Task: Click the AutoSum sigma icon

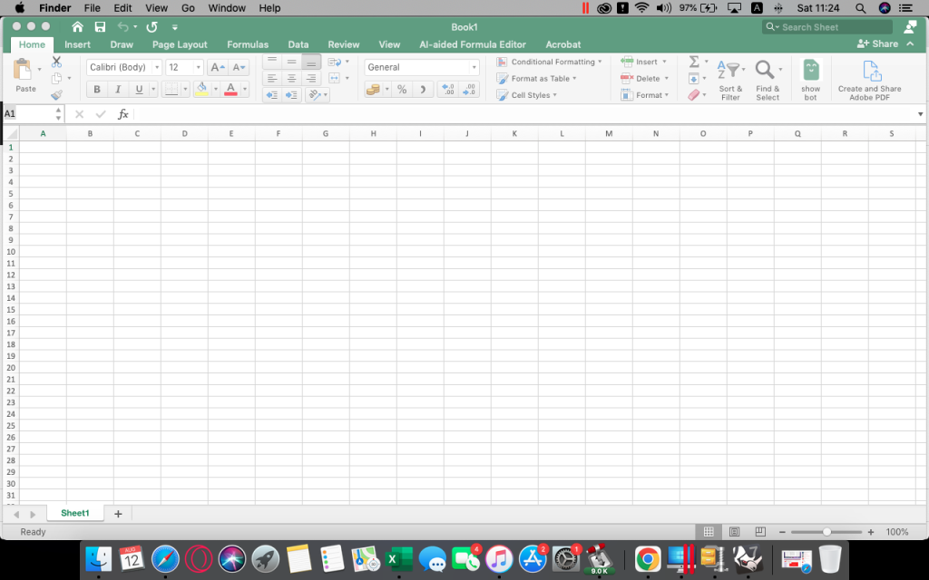Action: tap(694, 62)
